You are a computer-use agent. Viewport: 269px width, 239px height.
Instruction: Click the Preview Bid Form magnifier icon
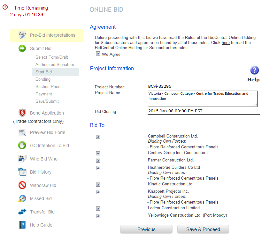tap(22, 132)
